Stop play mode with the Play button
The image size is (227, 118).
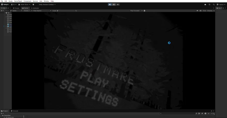coord(110,5)
